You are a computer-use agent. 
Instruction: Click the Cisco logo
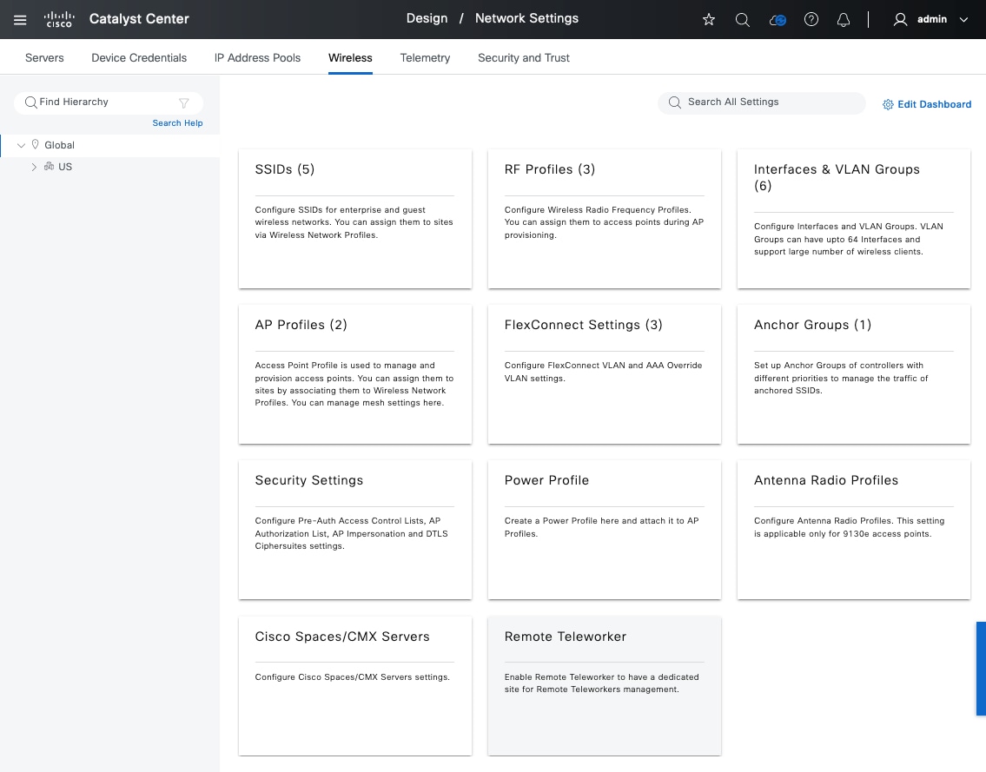click(59, 19)
